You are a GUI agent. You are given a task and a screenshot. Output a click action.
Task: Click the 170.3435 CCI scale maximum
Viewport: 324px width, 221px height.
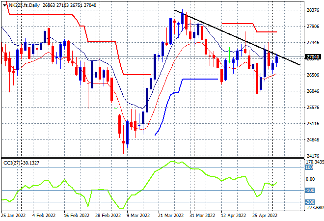click(x=315, y=162)
